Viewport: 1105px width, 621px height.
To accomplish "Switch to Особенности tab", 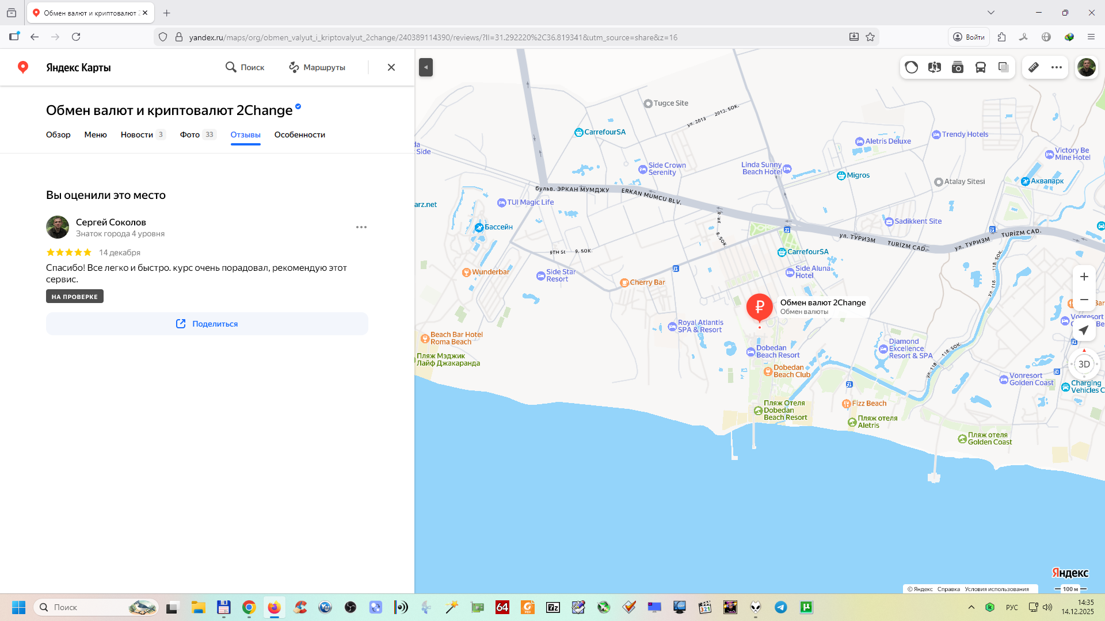I will point(299,135).
